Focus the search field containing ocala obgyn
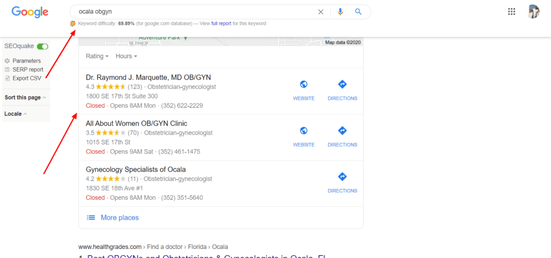Screen dimensions: 551x258 pyautogui.click(x=193, y=12)
